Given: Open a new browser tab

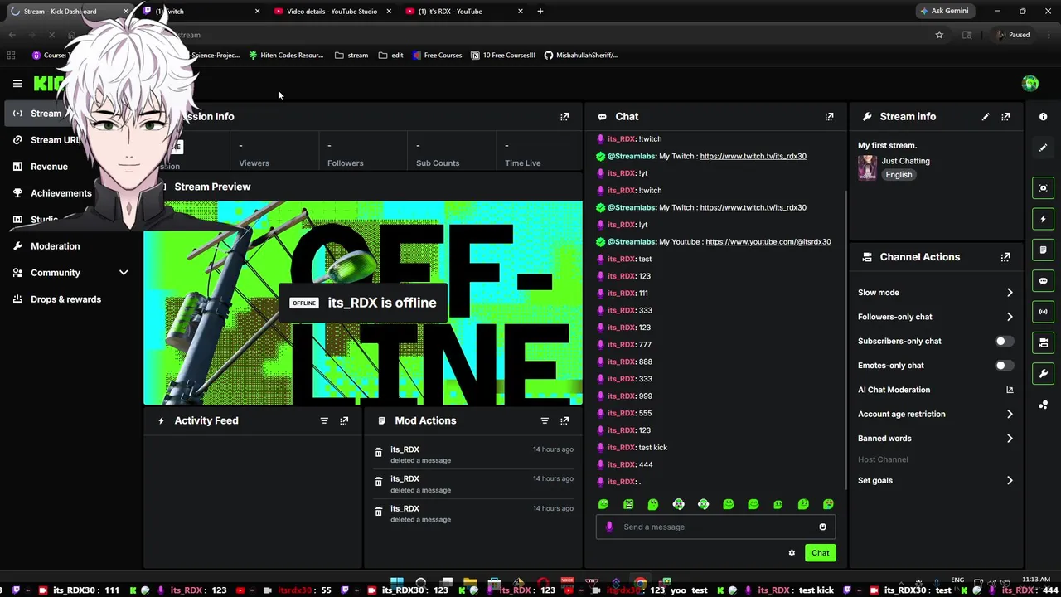Looking at the screenshot, I should pos(540,12).
